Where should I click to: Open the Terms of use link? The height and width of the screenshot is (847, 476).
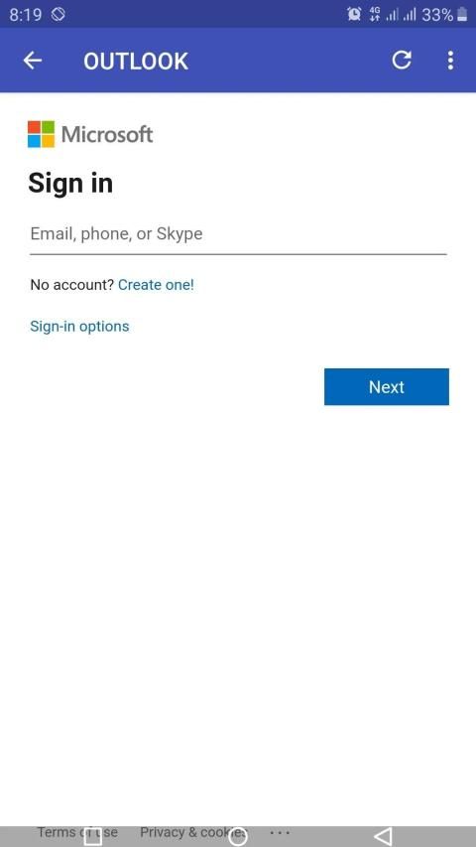pos(77,832)
